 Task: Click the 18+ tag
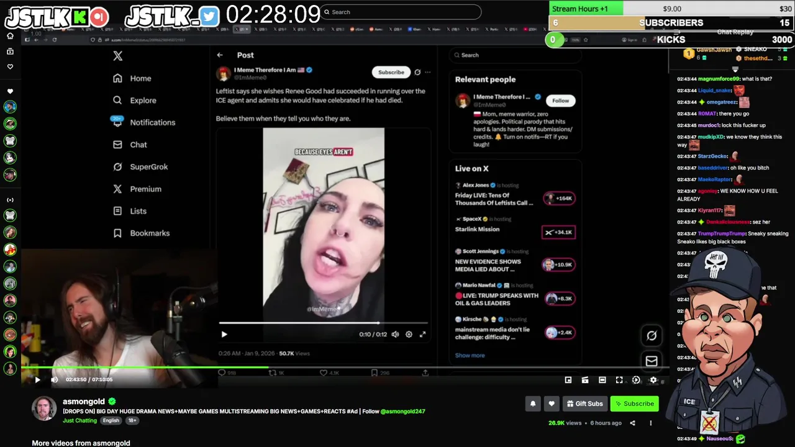coord(132,420)
